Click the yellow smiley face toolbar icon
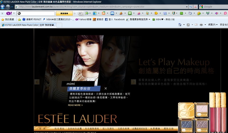This screenshot has height=133, width=228. pyautogui.click(x=156, y=13)
